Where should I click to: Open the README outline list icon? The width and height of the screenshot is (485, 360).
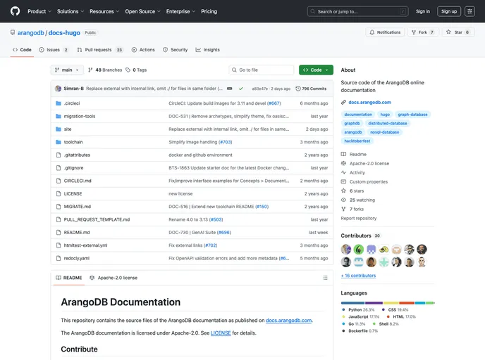coord(325,278)
